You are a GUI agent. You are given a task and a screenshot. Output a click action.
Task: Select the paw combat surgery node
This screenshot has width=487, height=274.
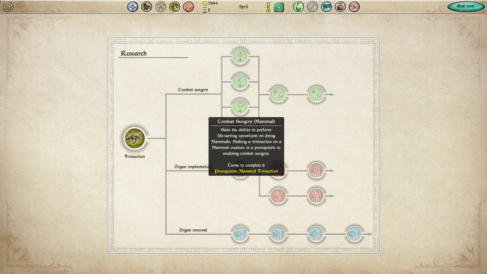pyautogui.click(x=240, y=107)
